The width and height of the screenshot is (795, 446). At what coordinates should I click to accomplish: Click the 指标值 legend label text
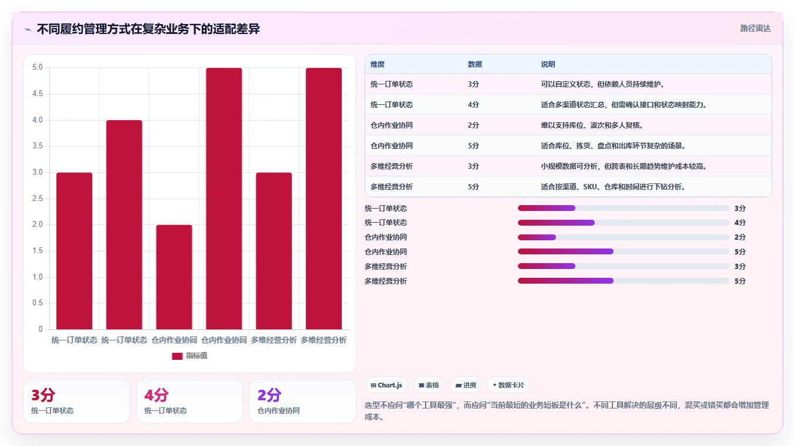click(197, 356)
